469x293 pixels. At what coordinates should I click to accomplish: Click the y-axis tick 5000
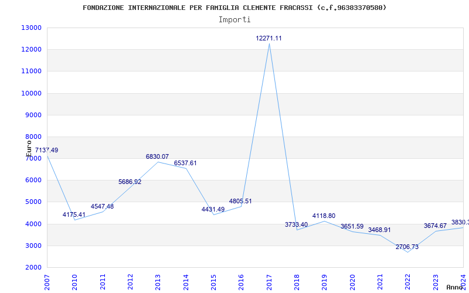(x=33, y=202)
